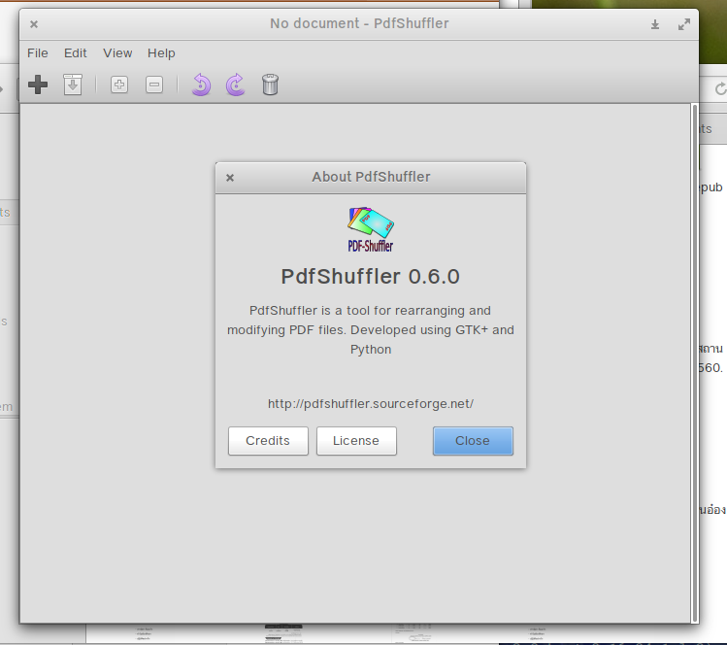Viewport: 727px width, 645px height.
Task: Close About dialog via titlebar X
Action: click(x=230, y=178)
